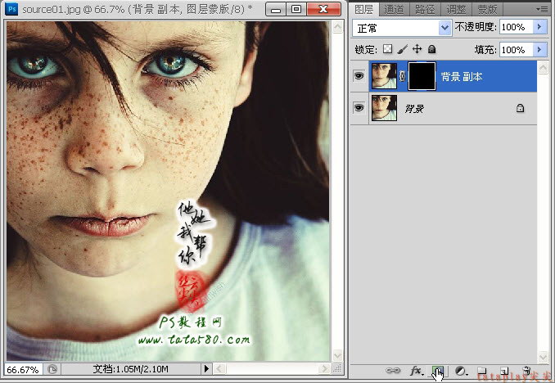Screen dimensions: 555x383
Task: Open the layers panel flyout menu
Action: coord(542,9)
